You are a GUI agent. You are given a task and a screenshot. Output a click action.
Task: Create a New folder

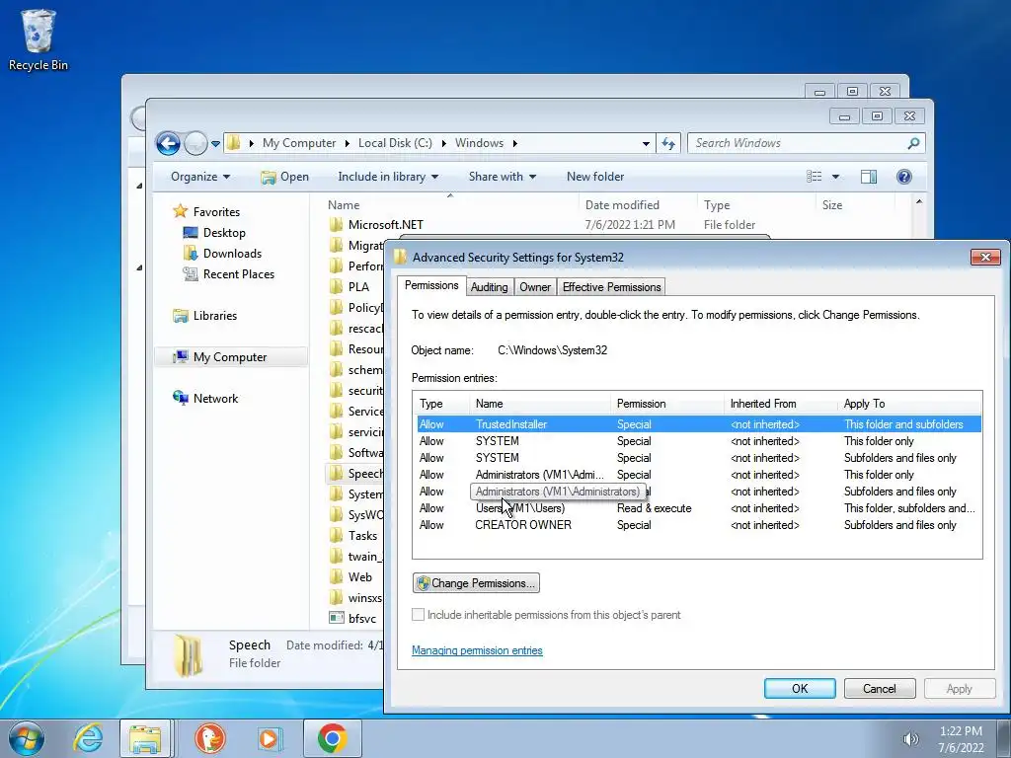pyautogui.click(x=595, y=177)
